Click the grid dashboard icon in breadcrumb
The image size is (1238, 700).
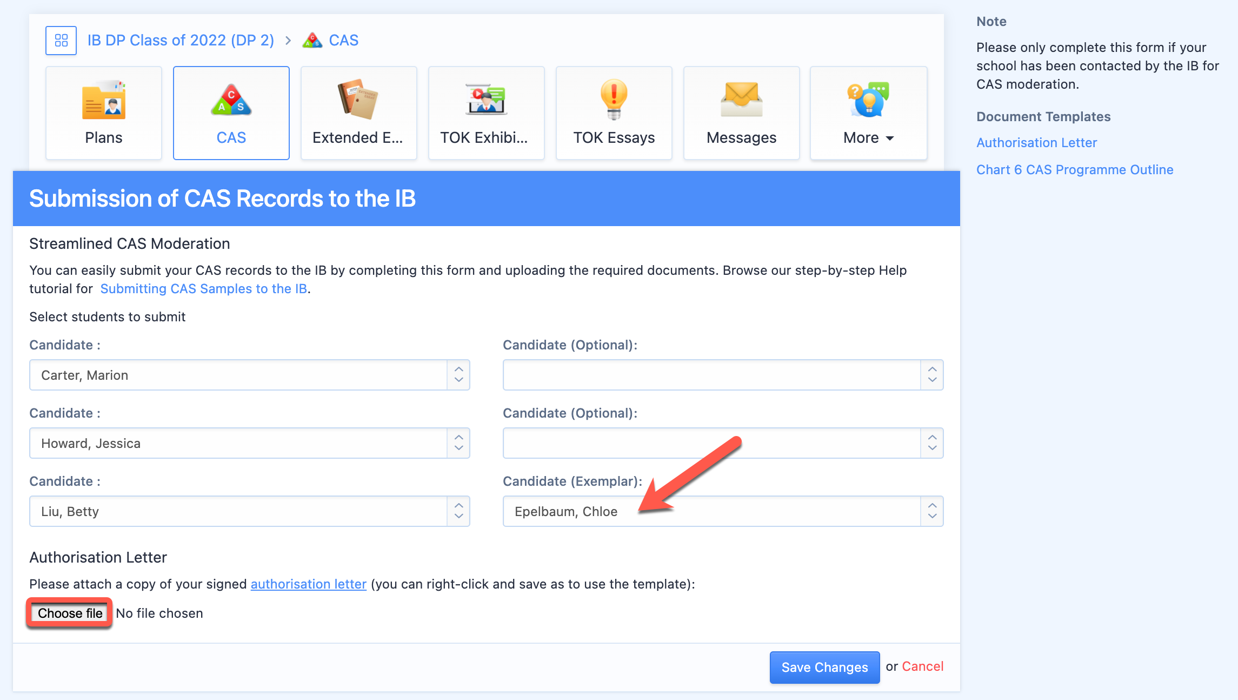tap(61, 41)
